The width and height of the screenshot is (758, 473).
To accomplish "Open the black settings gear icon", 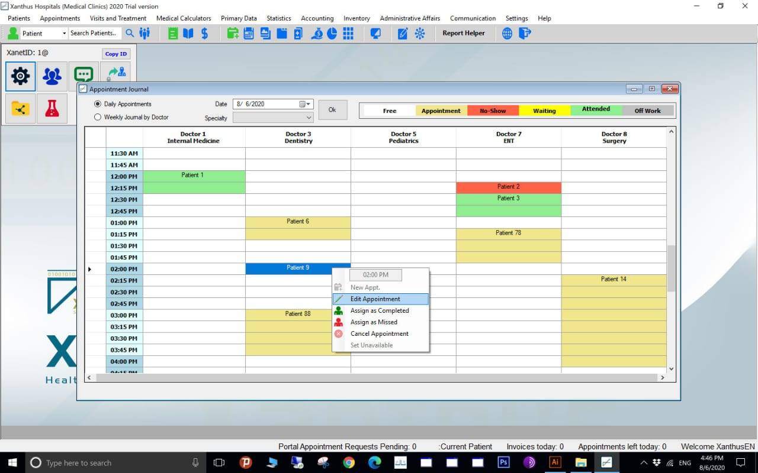I will click(x=20, y=76).
